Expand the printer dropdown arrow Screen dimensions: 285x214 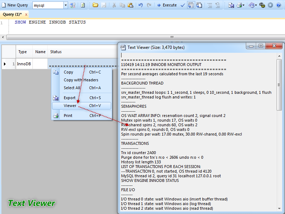[244, 5]
